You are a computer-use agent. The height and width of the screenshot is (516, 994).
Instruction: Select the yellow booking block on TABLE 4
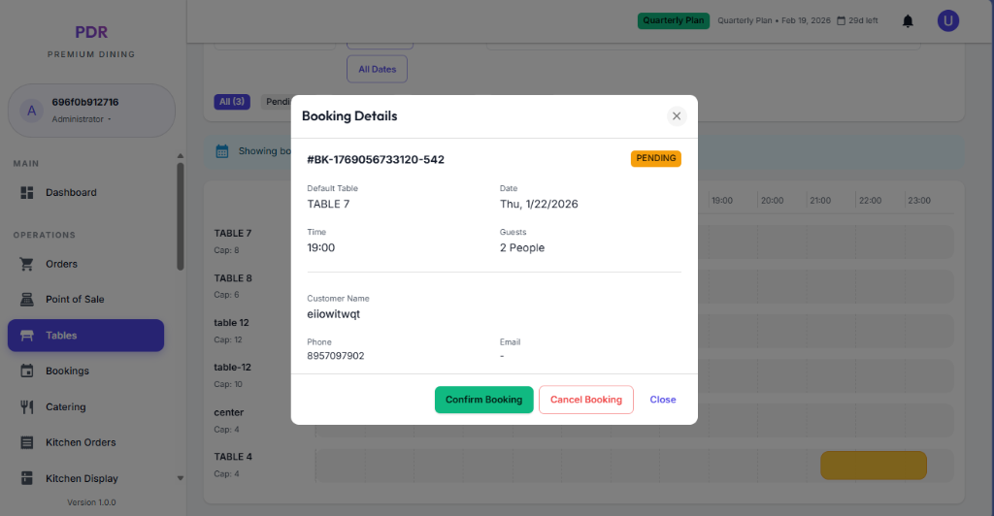click(873, 466)
